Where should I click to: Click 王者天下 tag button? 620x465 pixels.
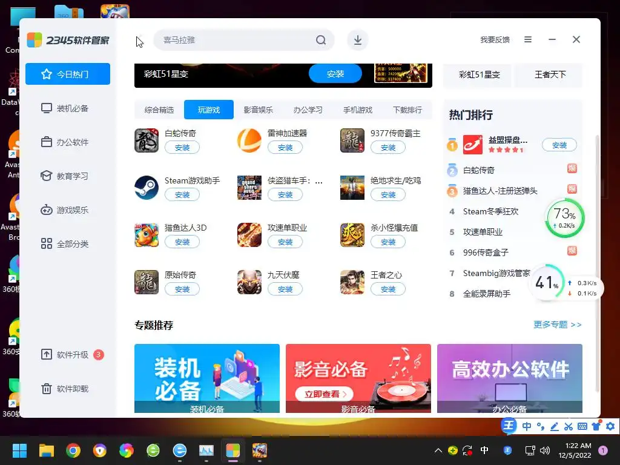click(550, 74)
